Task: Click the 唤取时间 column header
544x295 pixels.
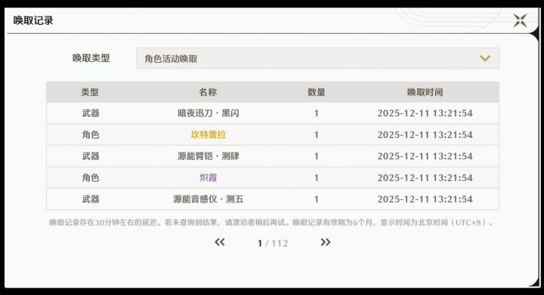Action: tap(425, 92)
